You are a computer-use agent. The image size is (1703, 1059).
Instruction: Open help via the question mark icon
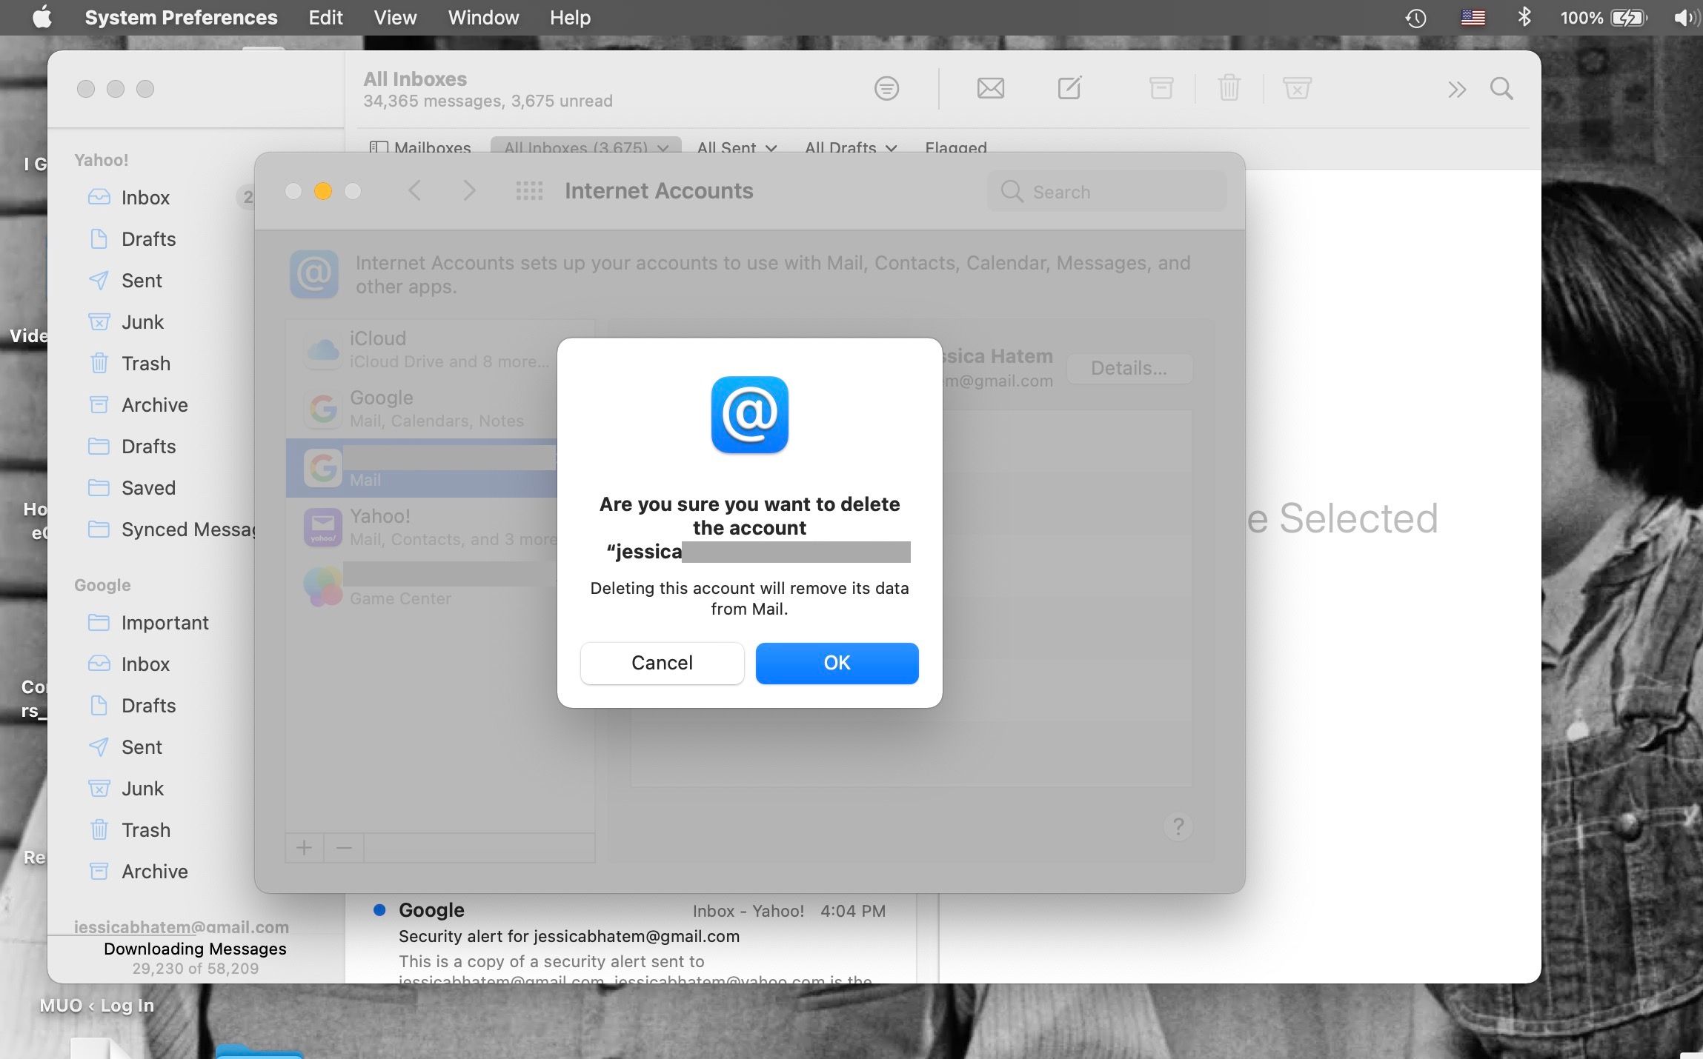point(1177,826)
